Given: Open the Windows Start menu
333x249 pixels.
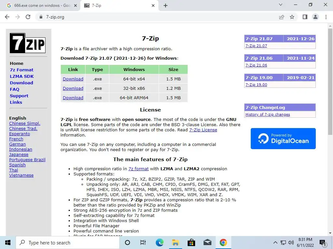Looking at the screenshot, I should coord(8,243).
